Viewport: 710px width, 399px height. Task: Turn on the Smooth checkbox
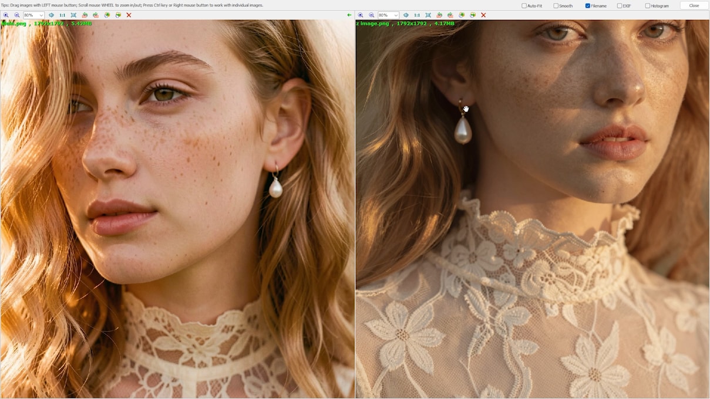click(556, 6)
